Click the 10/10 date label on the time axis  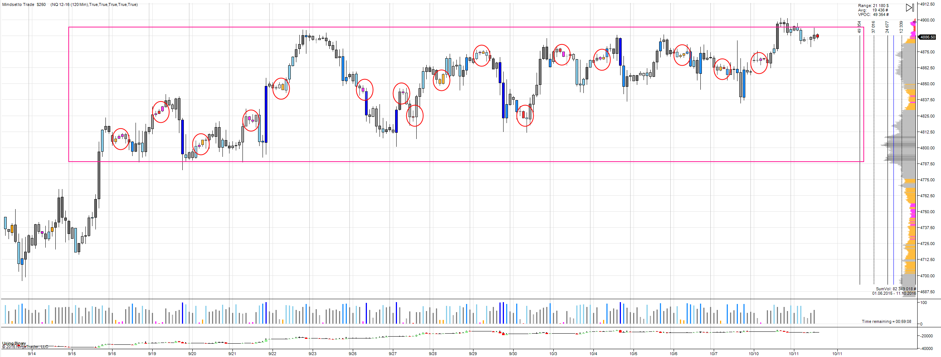[754, 354]
